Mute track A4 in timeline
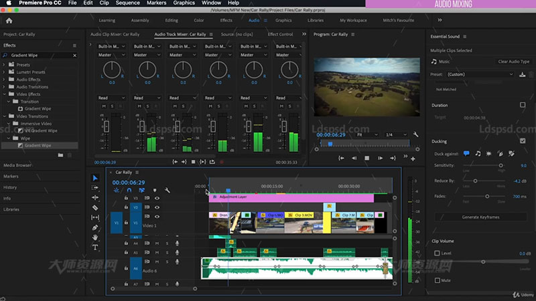The width and height of the screenshot is (536, 301). [157, 243]
